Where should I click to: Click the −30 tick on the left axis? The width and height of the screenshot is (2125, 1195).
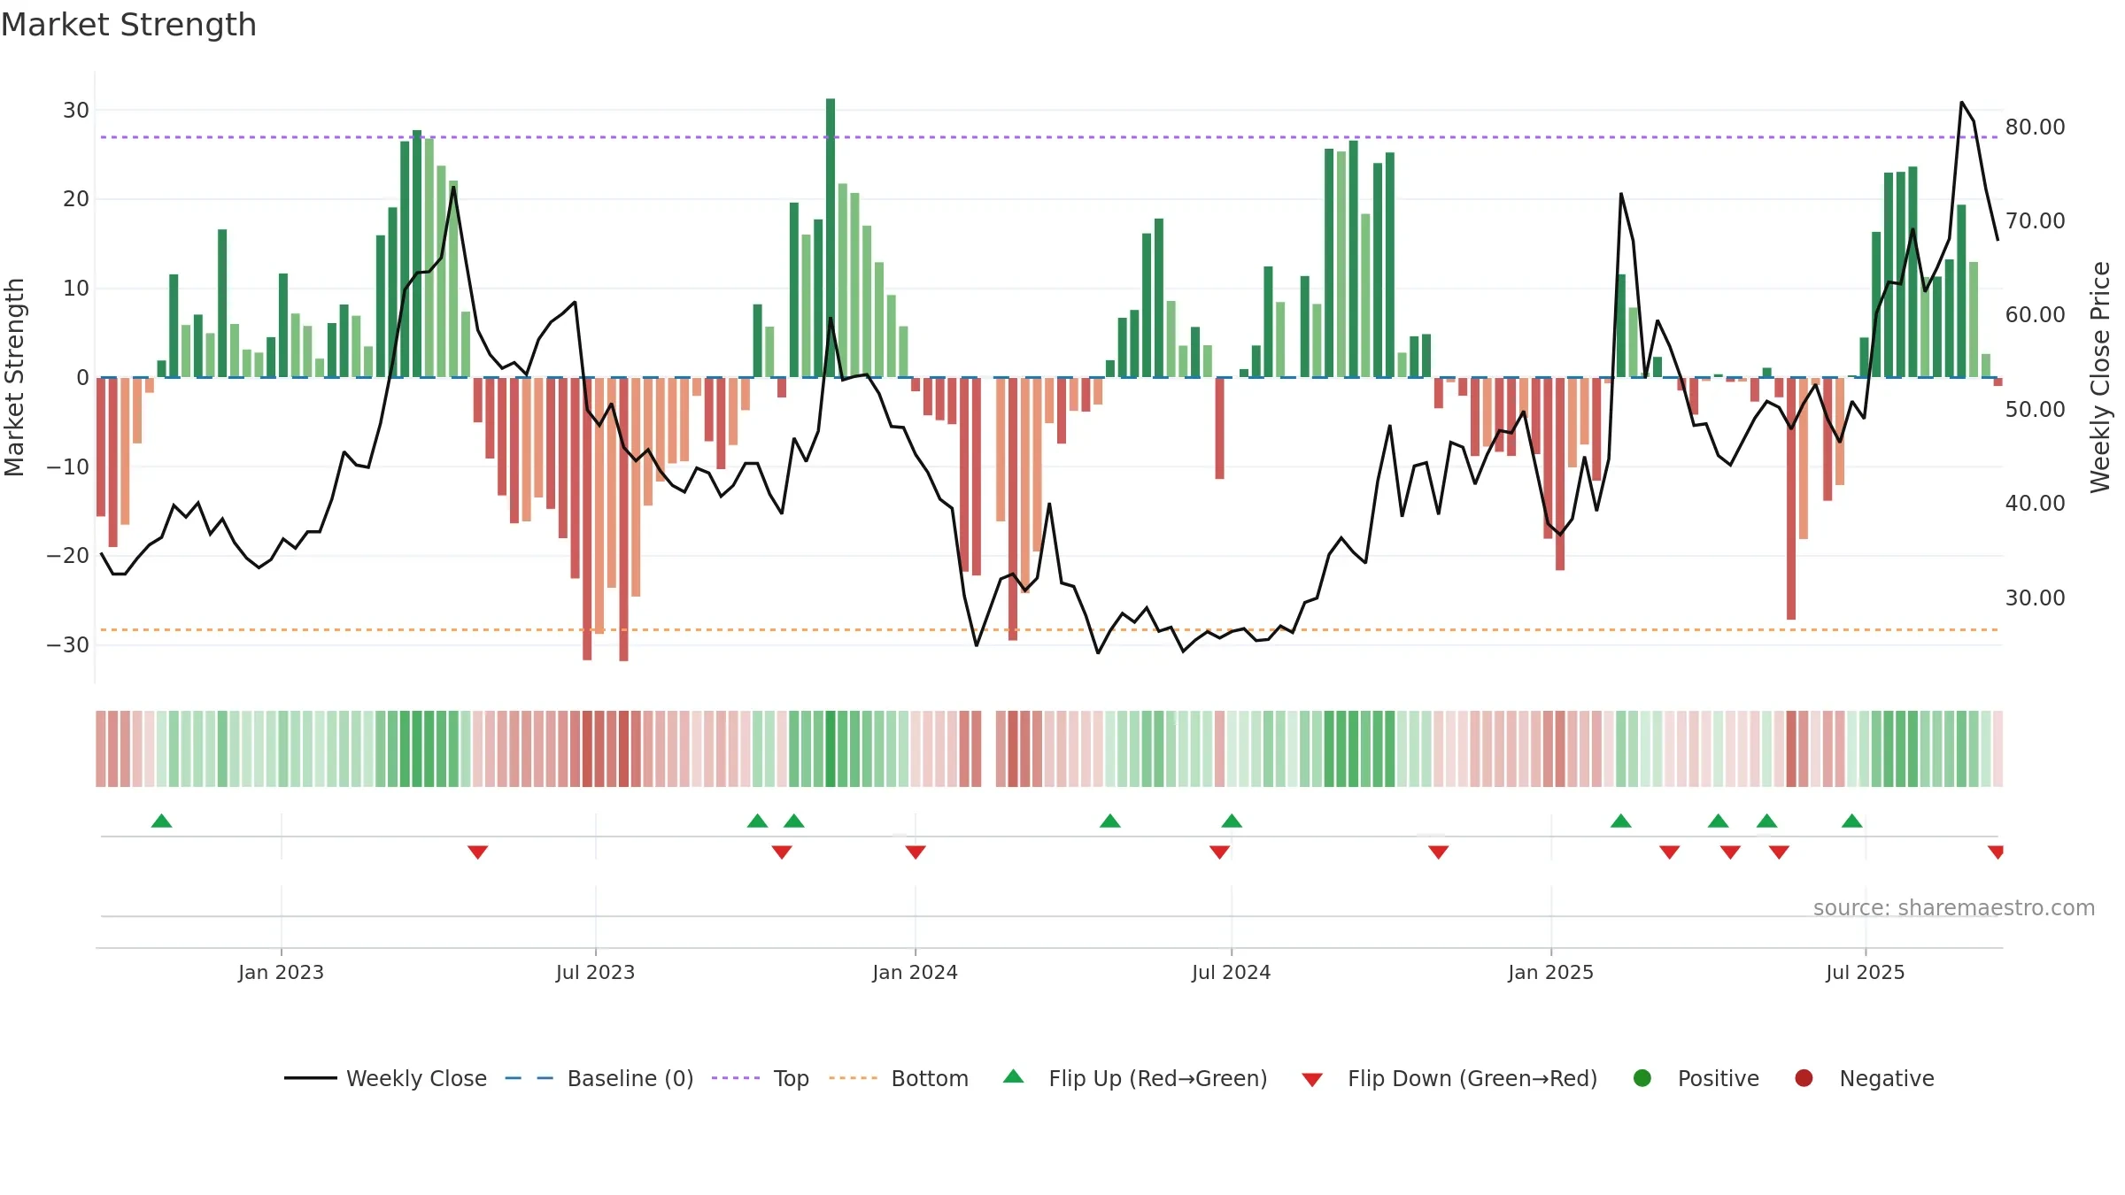point(68,644)
